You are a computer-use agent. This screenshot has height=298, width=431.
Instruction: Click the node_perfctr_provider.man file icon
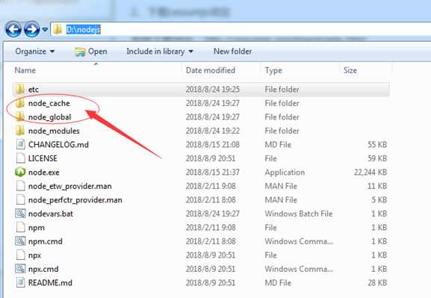coord(20,199)
